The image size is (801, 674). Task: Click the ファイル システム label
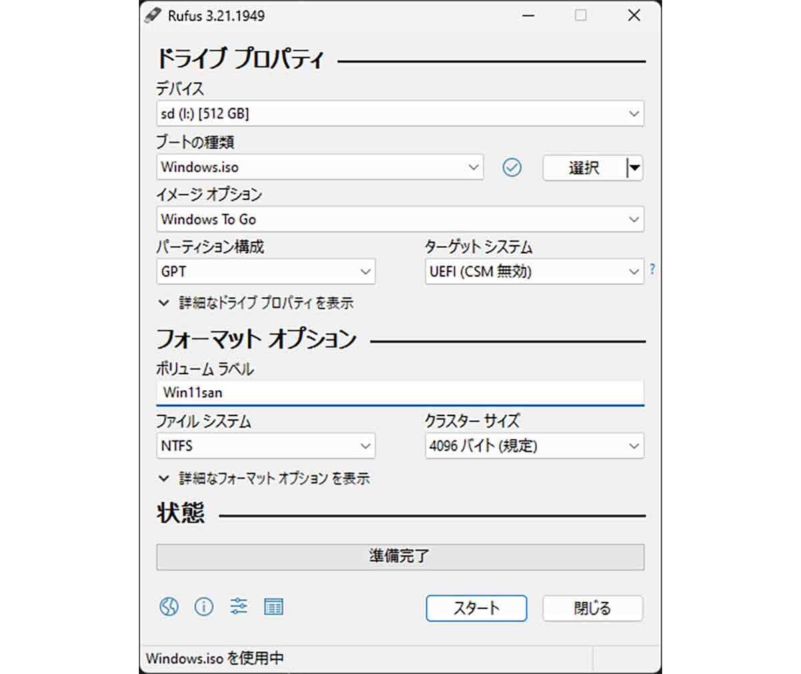pos(204,422)
